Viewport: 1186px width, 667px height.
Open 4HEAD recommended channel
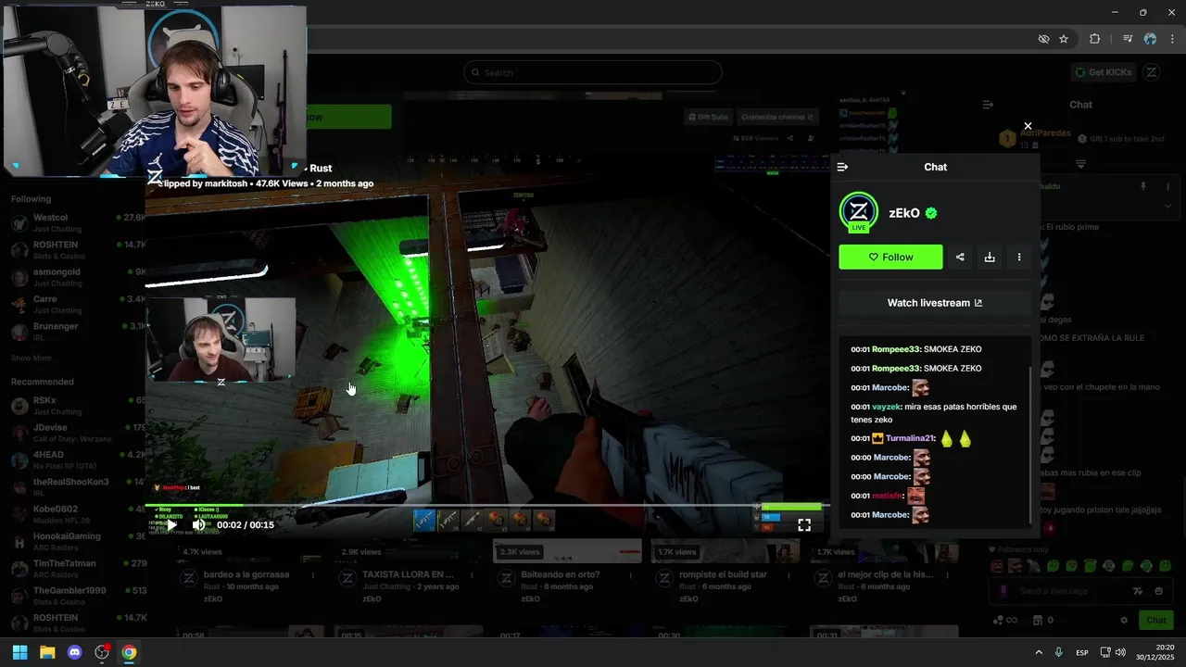click(72, 459)
